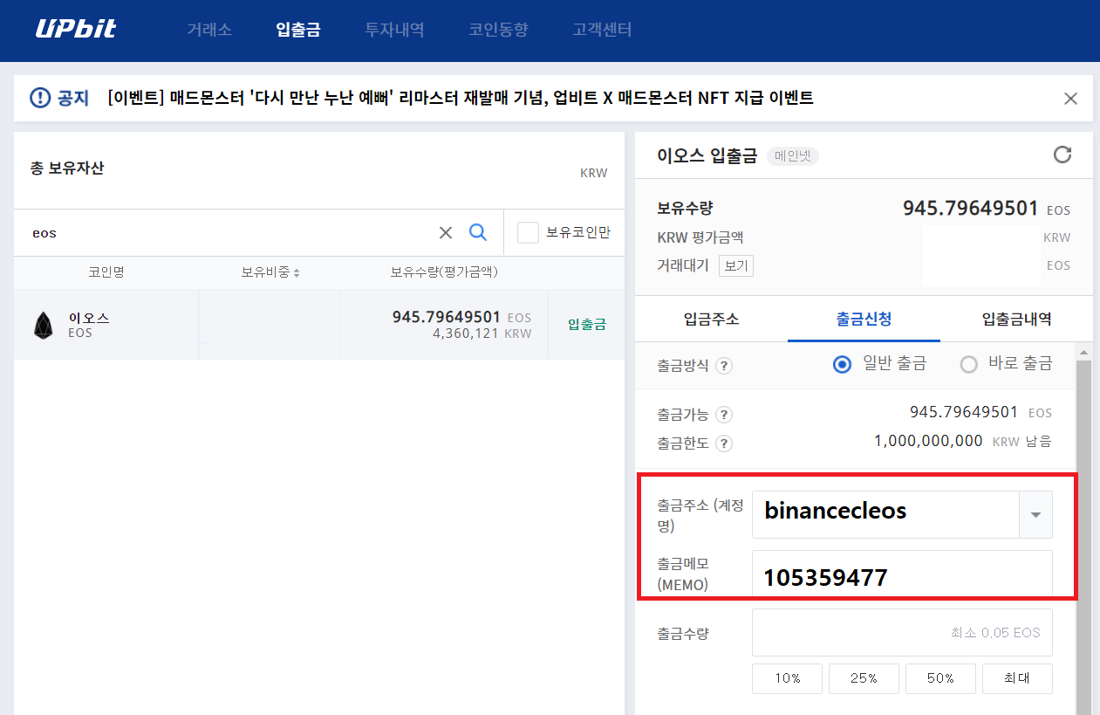1100x715 pixels.
Task: Click the 10% amount button
Action: tap(787, 678)
